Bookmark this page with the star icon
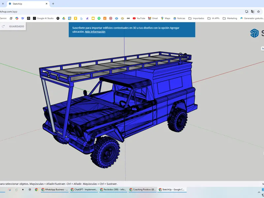The width and height of the screenshot is (264, 198). click(x=258, y=12)
